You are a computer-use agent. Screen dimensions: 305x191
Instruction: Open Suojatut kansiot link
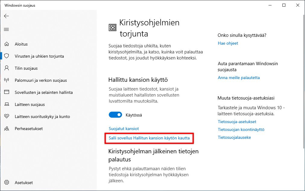coord(124,128)
